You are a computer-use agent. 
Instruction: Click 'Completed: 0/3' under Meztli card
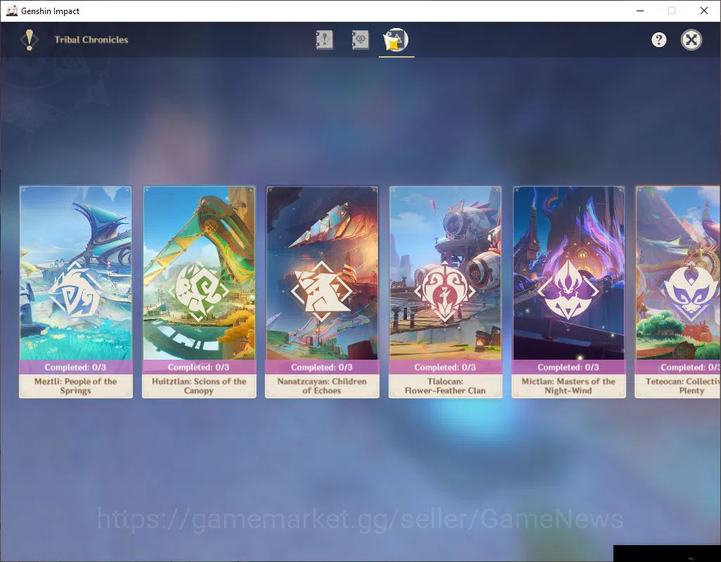[75, 367]
